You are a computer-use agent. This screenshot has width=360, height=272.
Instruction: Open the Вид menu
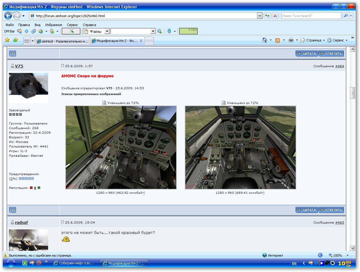click(37, 25)
